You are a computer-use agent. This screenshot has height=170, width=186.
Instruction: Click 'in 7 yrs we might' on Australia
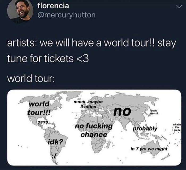pos(149,149)
